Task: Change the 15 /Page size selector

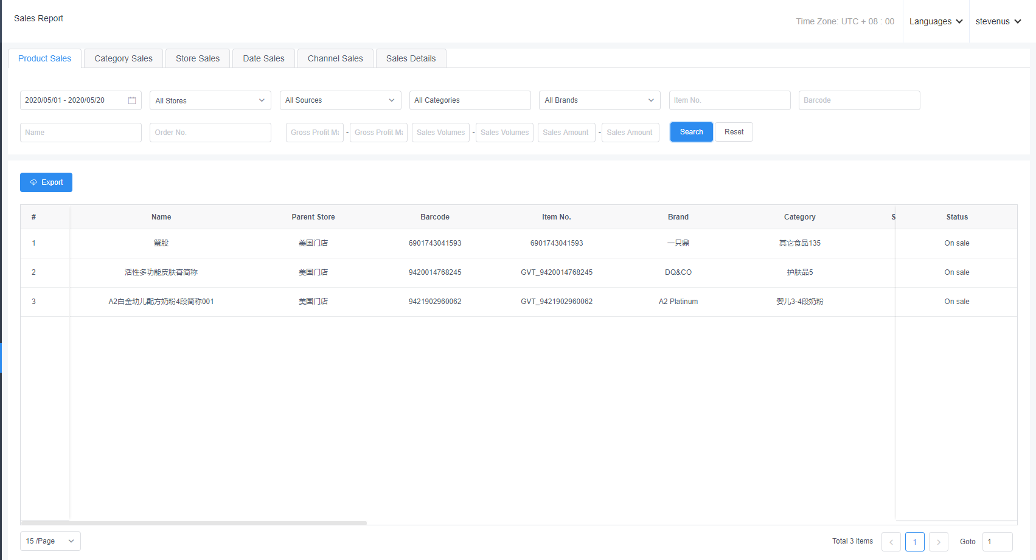Action: tap(50, 541)
